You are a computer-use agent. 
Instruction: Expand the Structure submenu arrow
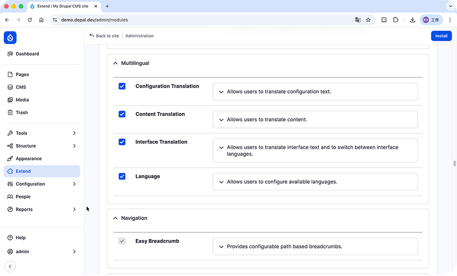[x=74, y=146]
